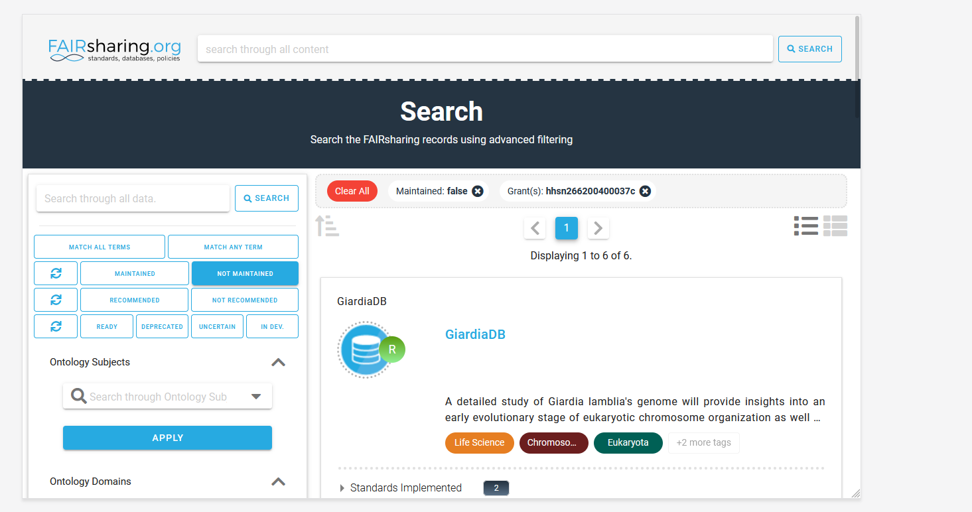Collapse the Ontology Subjects section

tap(278, 362)
